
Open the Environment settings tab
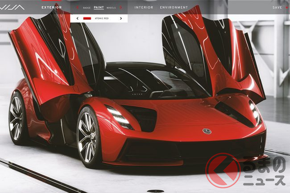pos(174,8)
